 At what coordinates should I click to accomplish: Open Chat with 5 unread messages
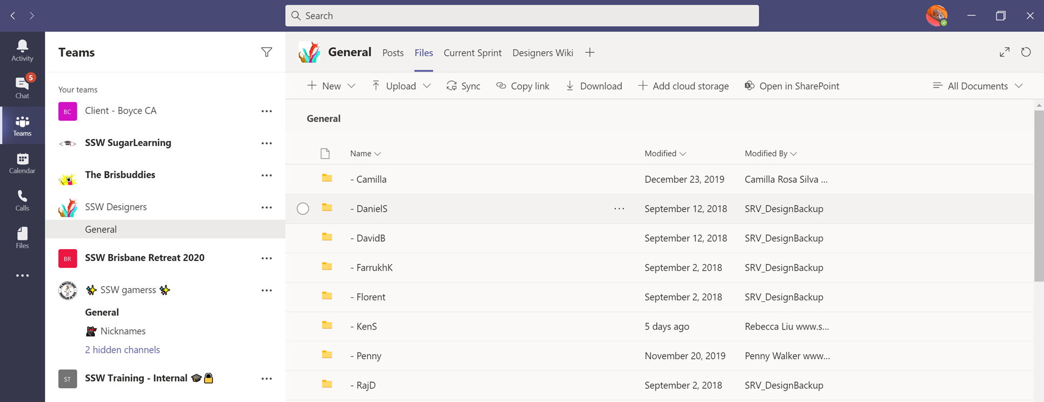(x=22, y=87)
